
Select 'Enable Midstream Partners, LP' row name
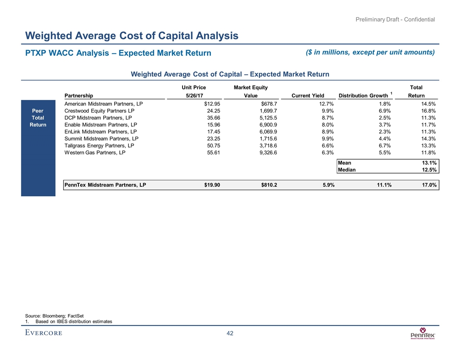coord(101,124)
